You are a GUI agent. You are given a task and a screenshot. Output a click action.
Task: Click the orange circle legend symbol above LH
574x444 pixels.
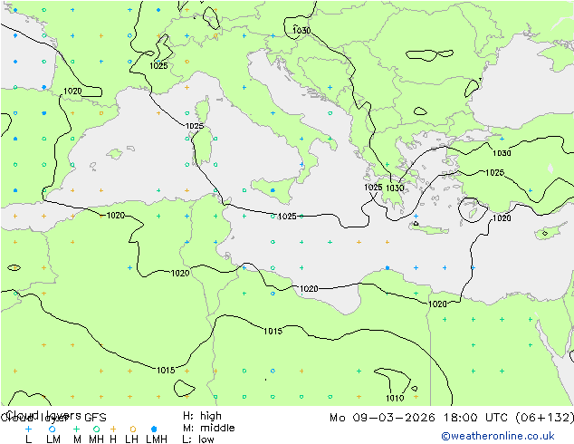[133, 429]
